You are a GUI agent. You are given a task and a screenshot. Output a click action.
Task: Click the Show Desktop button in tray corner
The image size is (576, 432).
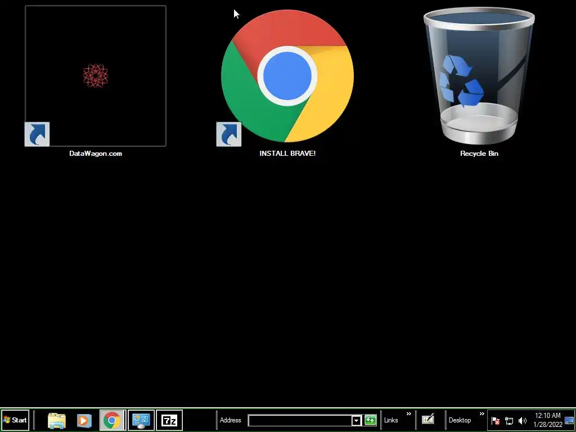pos(569,420)
